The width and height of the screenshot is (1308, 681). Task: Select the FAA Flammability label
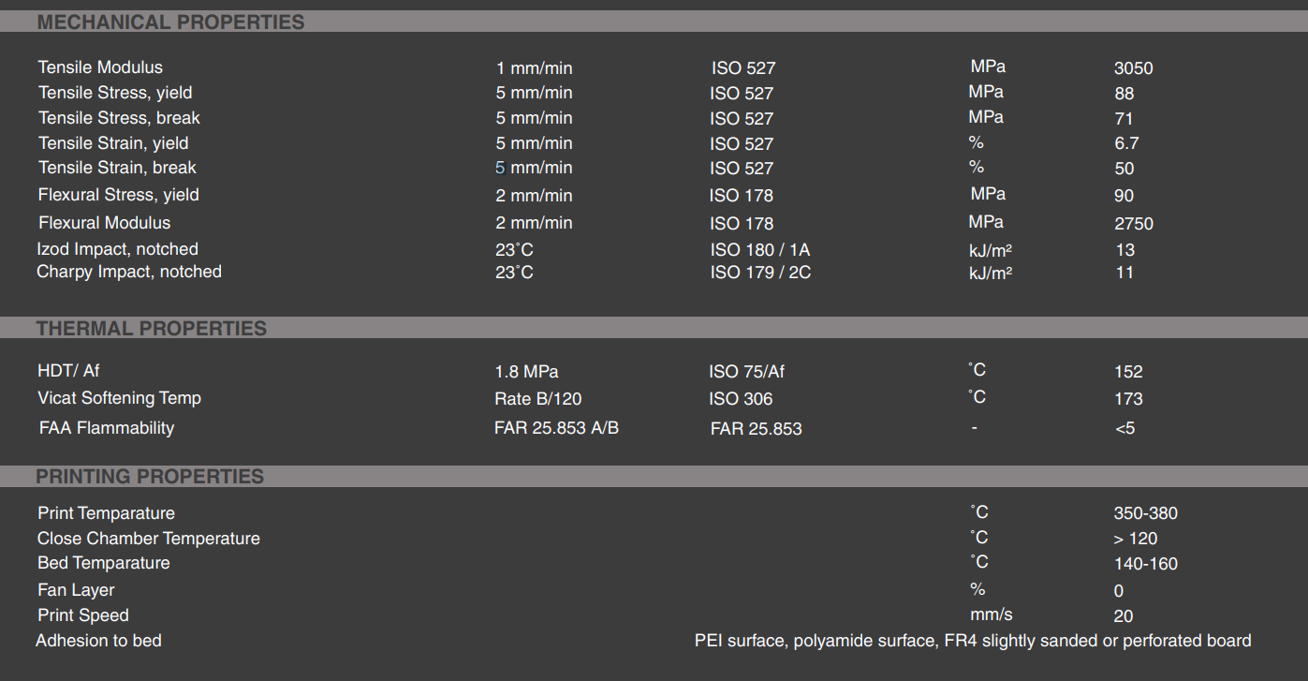107,428
